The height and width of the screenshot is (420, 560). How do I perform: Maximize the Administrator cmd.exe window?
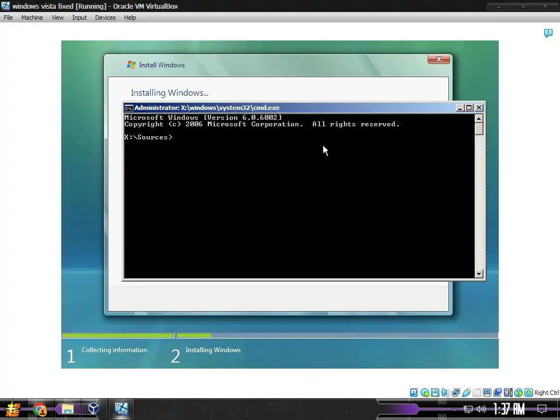click(x=469, y=108)
